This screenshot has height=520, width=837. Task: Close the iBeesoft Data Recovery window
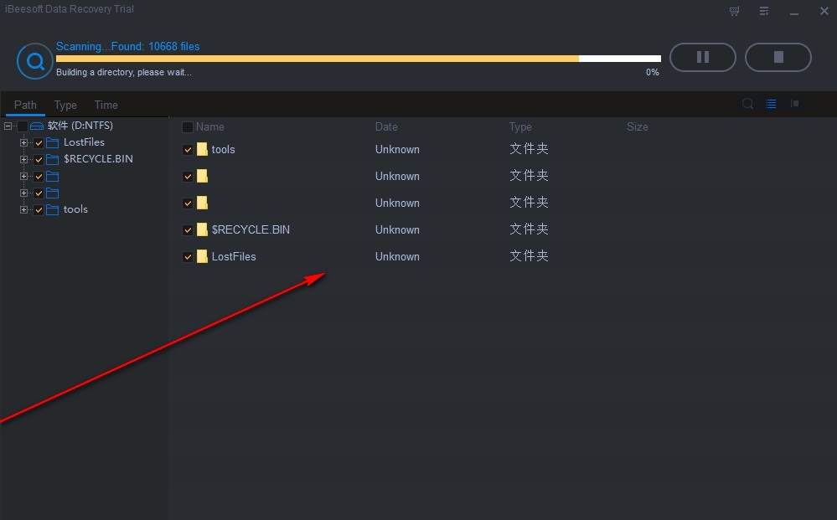tap(824, 11)
